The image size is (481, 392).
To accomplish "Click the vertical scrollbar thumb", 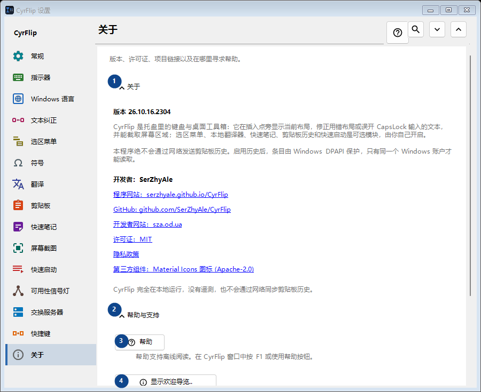I will [x=470, y=175].
